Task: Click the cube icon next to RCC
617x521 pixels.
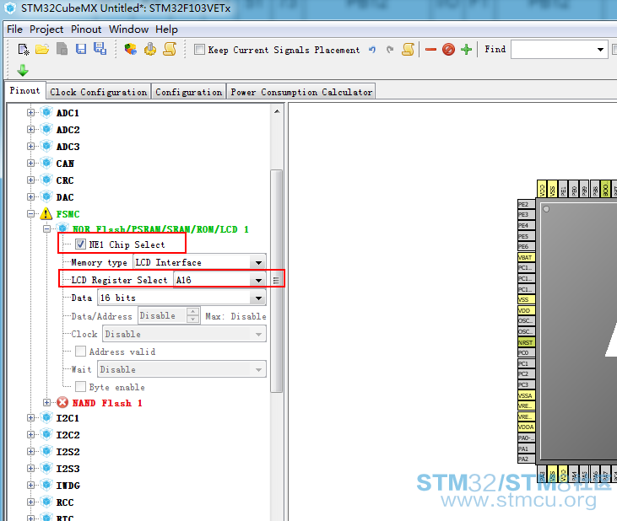Action: click(46, 502)
